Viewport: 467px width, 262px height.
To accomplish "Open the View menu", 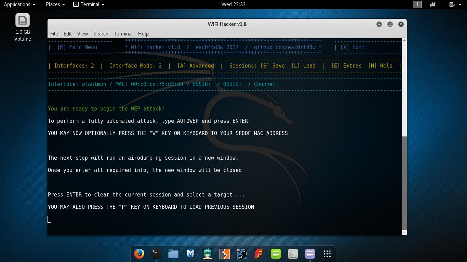I will point(82,34).
